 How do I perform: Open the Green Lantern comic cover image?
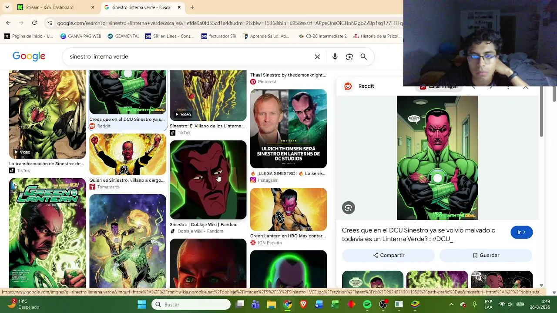pos(47,233)
